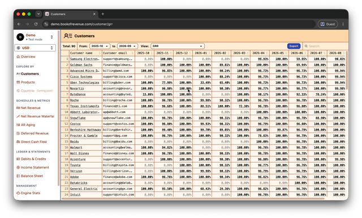362x218 pixels.
Task: Open the browser three-dot menu
Action: coord(343,24)
